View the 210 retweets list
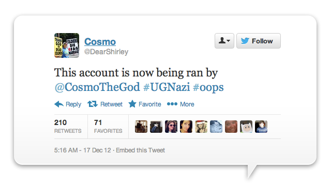This screenshot has height=186, width=331. [x=68, y=126]
